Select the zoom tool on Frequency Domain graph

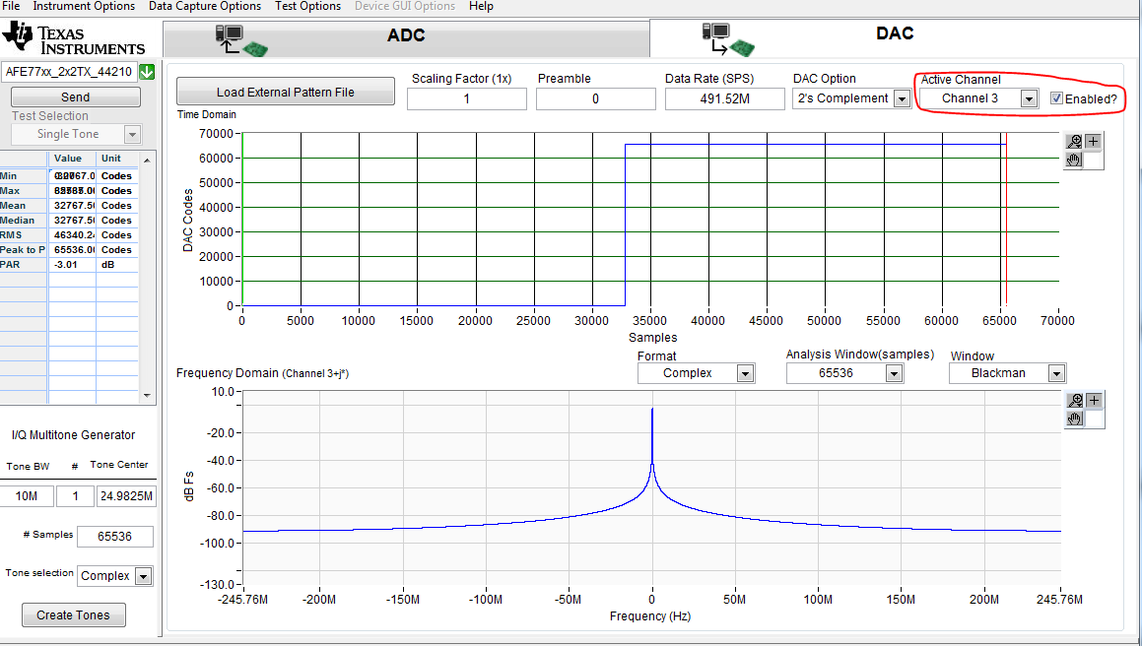point(1075,400)
